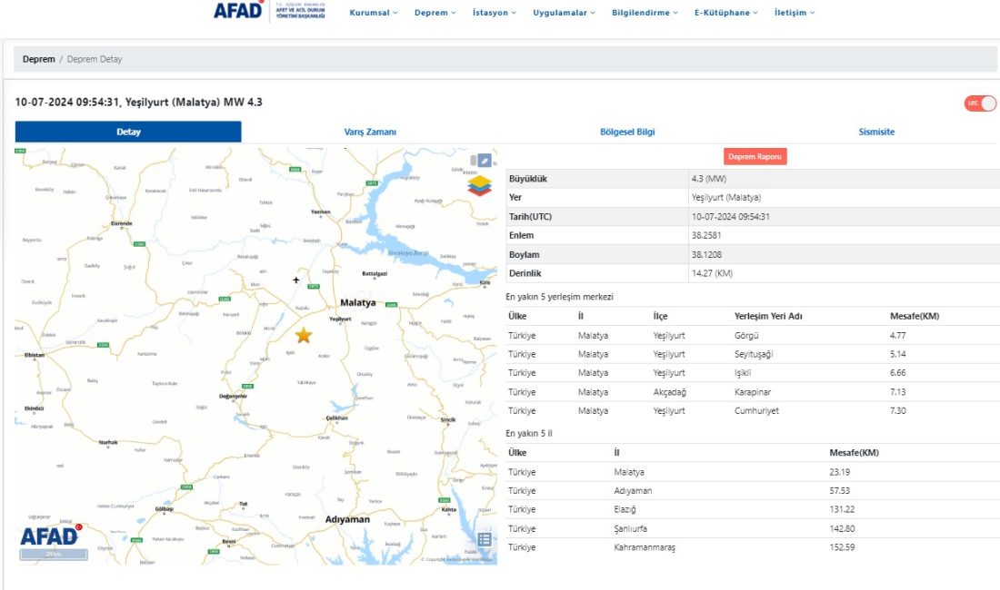
Task: Toggle the UTC time switch
Action: pyautogui.click(x=980, y=103)
